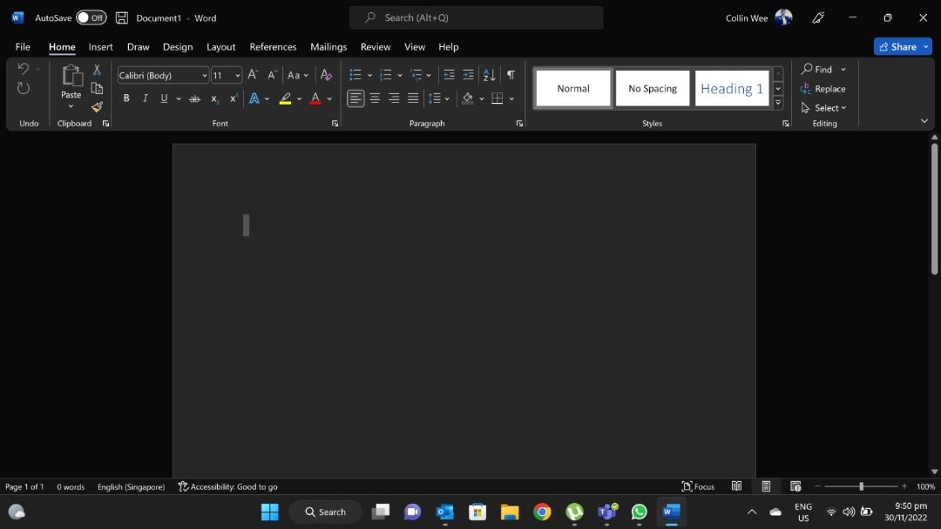Screen dimensions: 941x529
Task: Click the Format Painter icon
Action: (x=97, y=107)
